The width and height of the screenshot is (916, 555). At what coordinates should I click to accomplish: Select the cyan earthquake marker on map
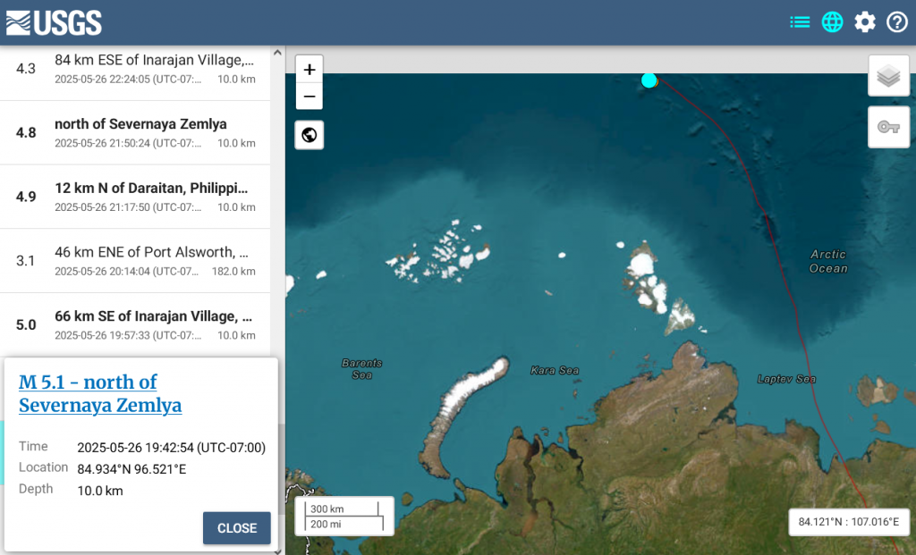649,80
